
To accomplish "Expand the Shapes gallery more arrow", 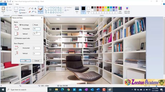I will click(63, 13).
